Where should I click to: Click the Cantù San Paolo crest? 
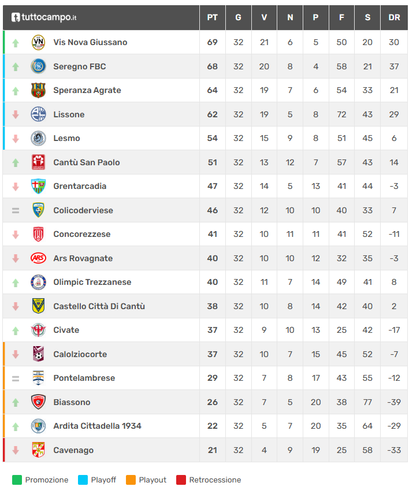(x=38, y=162)
